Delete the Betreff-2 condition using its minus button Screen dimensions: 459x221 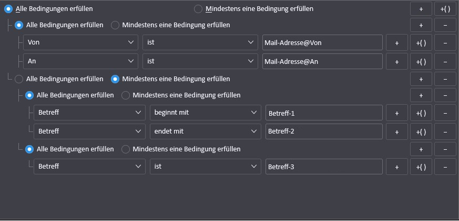(445, 131)
